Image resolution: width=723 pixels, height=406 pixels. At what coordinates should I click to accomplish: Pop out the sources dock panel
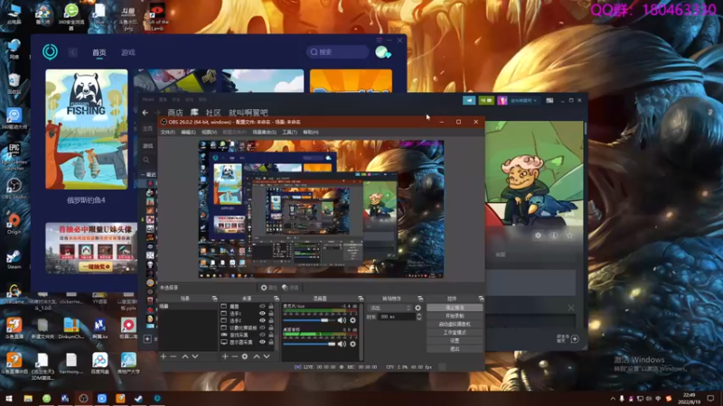(x=277, y=299)
